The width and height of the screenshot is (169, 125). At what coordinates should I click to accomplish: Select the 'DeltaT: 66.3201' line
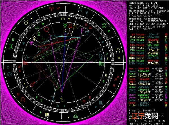click(141, 29)
